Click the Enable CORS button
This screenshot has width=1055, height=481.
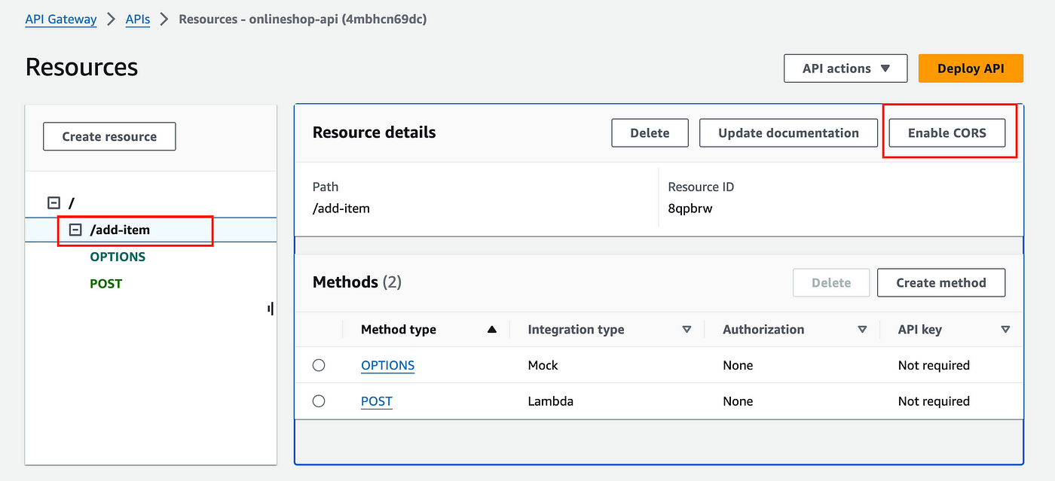[x=947, y=133]
